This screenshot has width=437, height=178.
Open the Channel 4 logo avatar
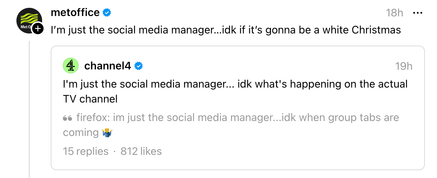71,66
